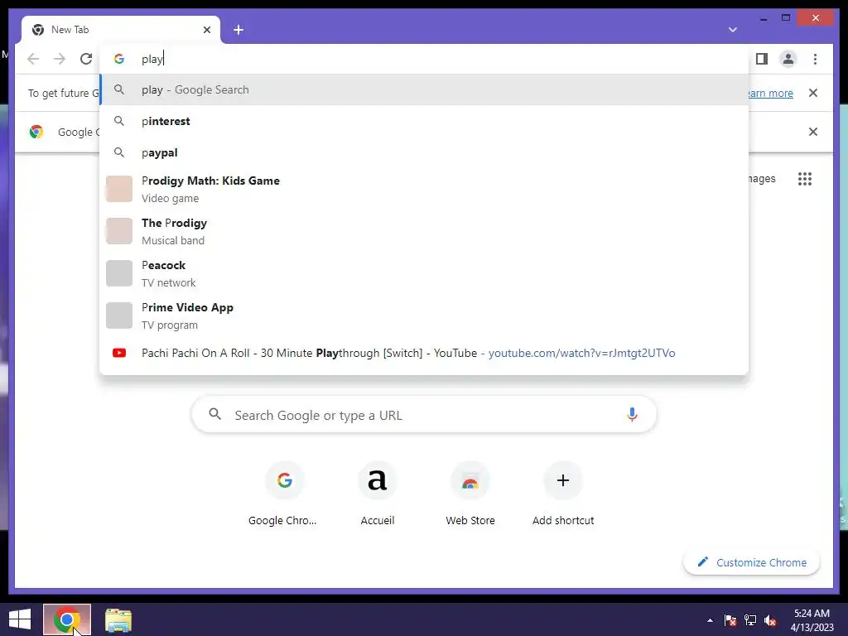Click the search icon beside 'paypal'

tap(119, 152)
